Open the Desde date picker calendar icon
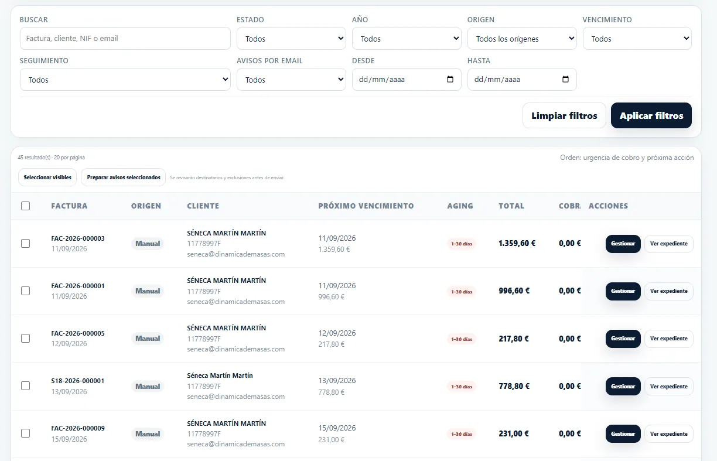717x461 pixels. pos(450,80)
